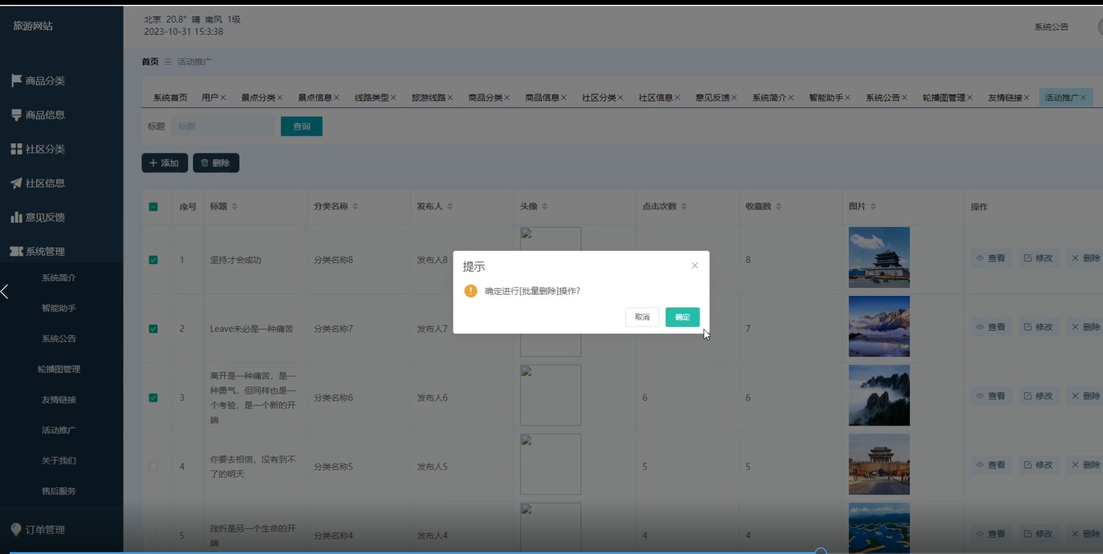The height and width of the screenshot is (554, 1103).
Task: Click the 查询 search button
Action: (301, 126)
